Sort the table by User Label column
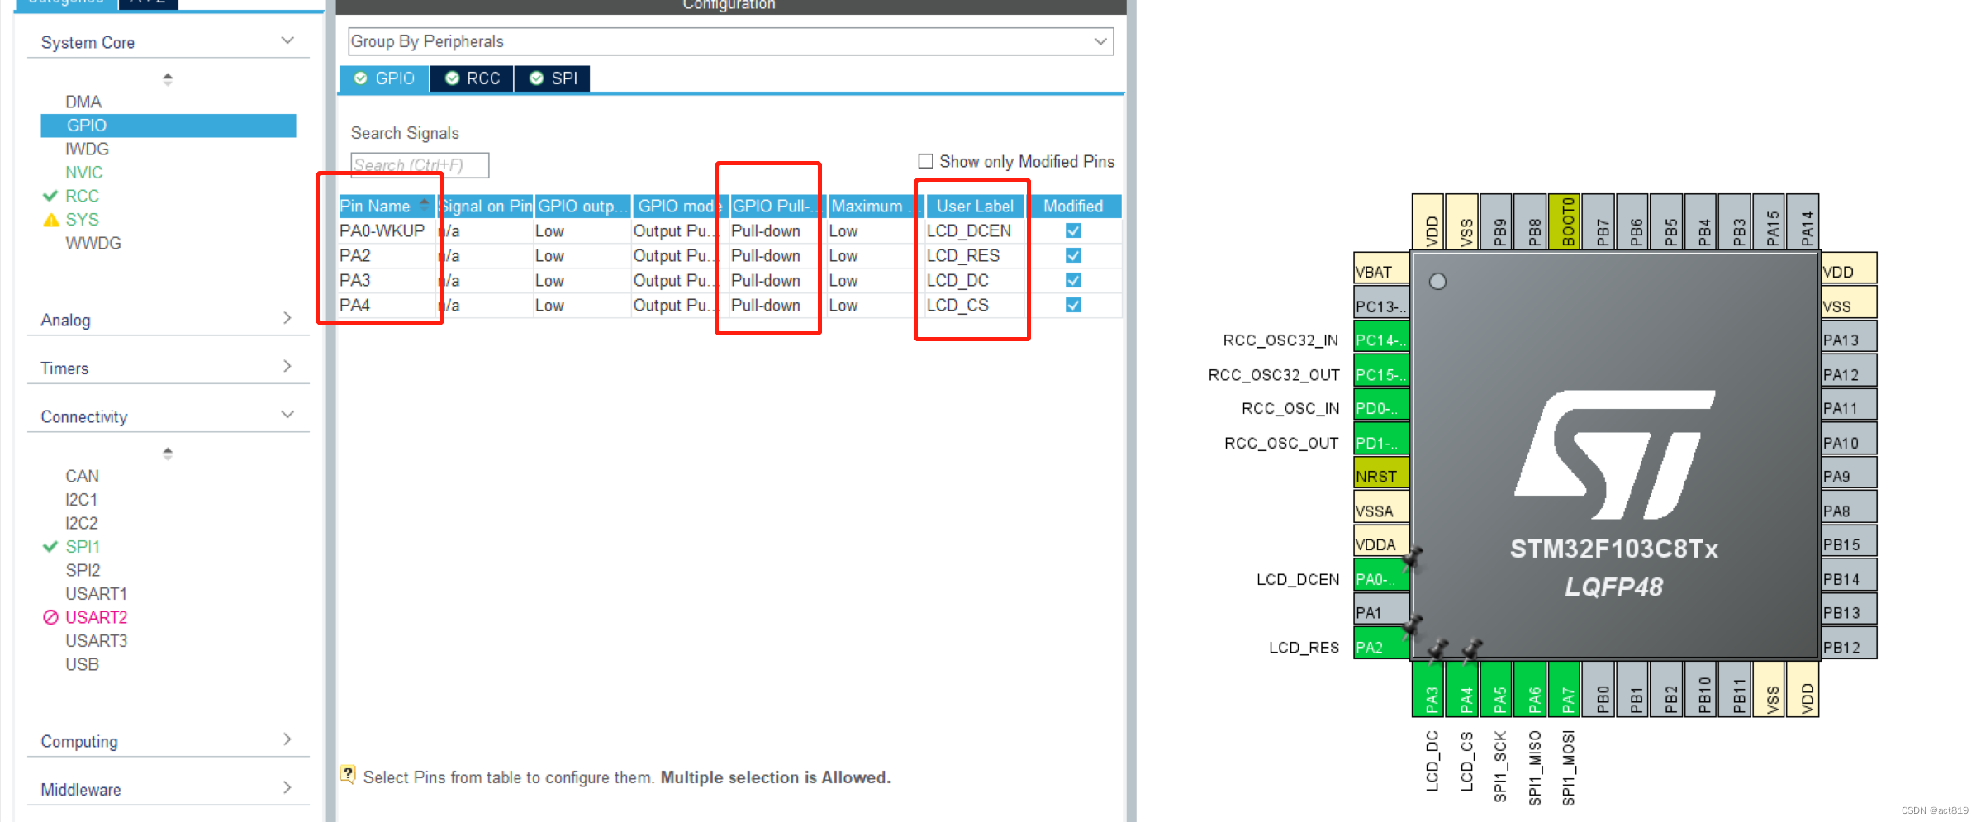The image size is (1981, 822). pos(974,206)
